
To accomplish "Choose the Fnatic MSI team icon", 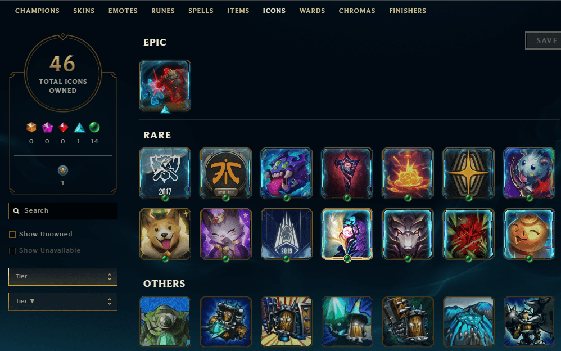I will (x=226, y=173).
